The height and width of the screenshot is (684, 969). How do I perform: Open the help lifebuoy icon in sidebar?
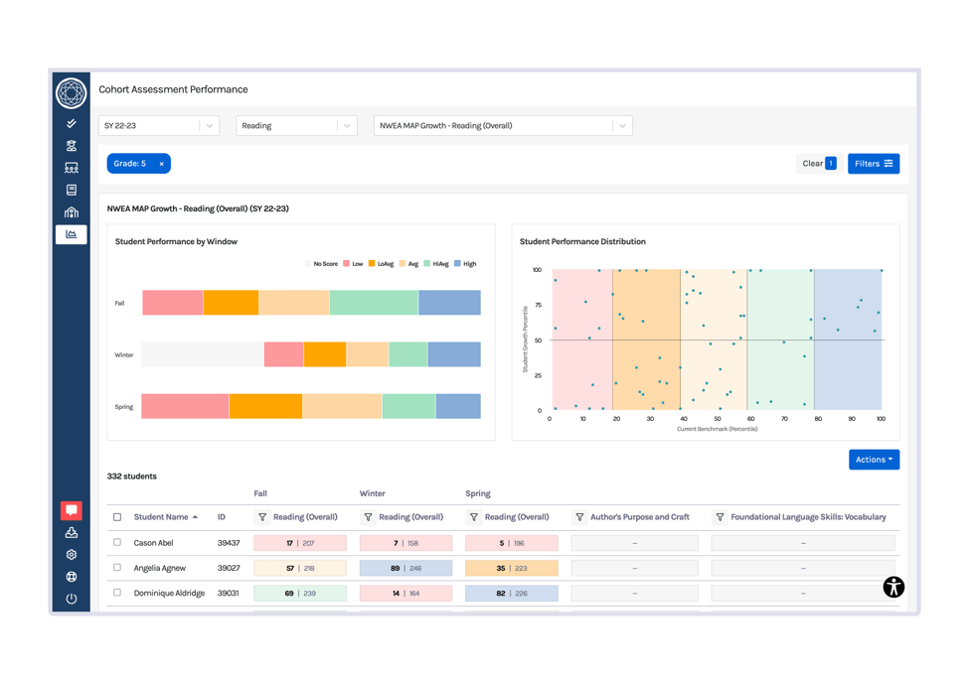[x=72, y=577]
